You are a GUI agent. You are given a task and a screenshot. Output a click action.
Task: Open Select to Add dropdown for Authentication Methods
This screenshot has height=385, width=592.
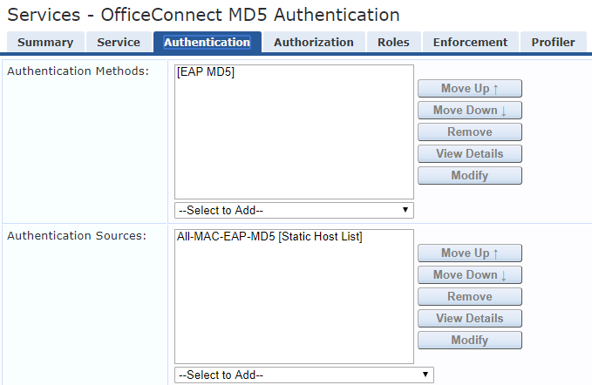click(x=294, y=211)
